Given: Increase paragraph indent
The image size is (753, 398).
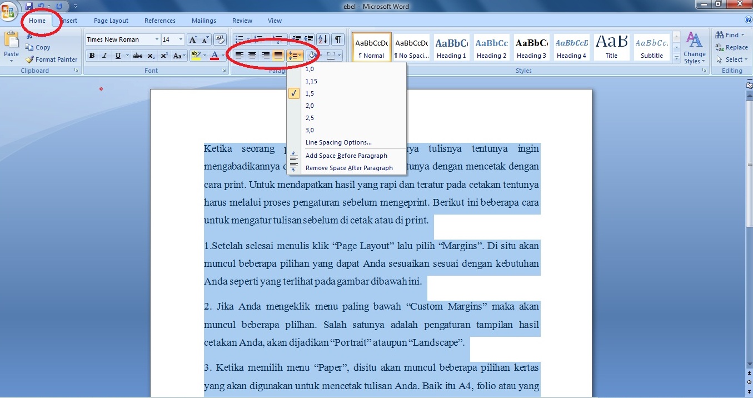Looking at the screenshot, I should coord(308,39).
